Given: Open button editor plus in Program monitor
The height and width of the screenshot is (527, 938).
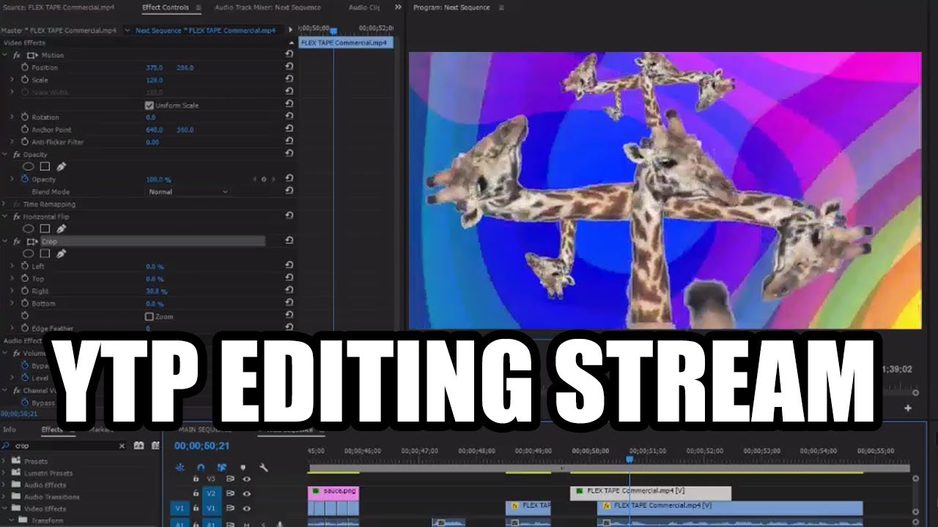Looking at the screenshot, I should (908, 408).
